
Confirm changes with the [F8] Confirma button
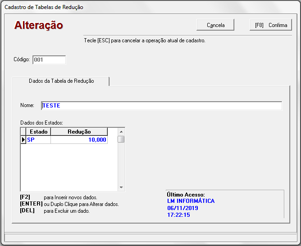click(271, 25)
